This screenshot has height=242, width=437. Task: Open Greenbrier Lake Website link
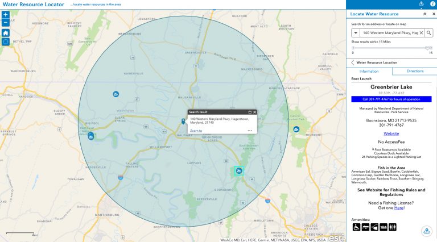pos(391,133)
